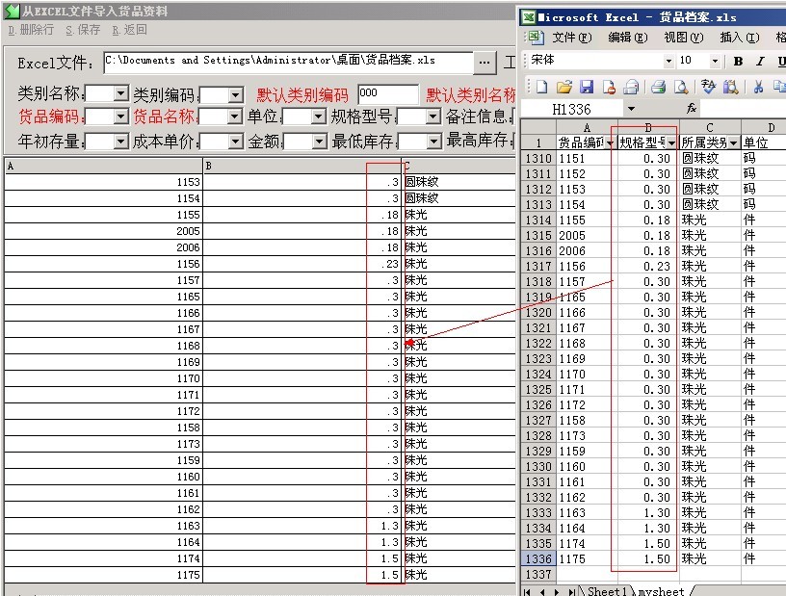Click Excel cell 2006 in row 1316

tap(587, 251)
